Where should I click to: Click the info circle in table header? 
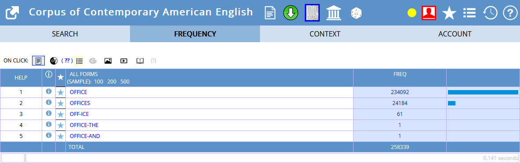48,74
